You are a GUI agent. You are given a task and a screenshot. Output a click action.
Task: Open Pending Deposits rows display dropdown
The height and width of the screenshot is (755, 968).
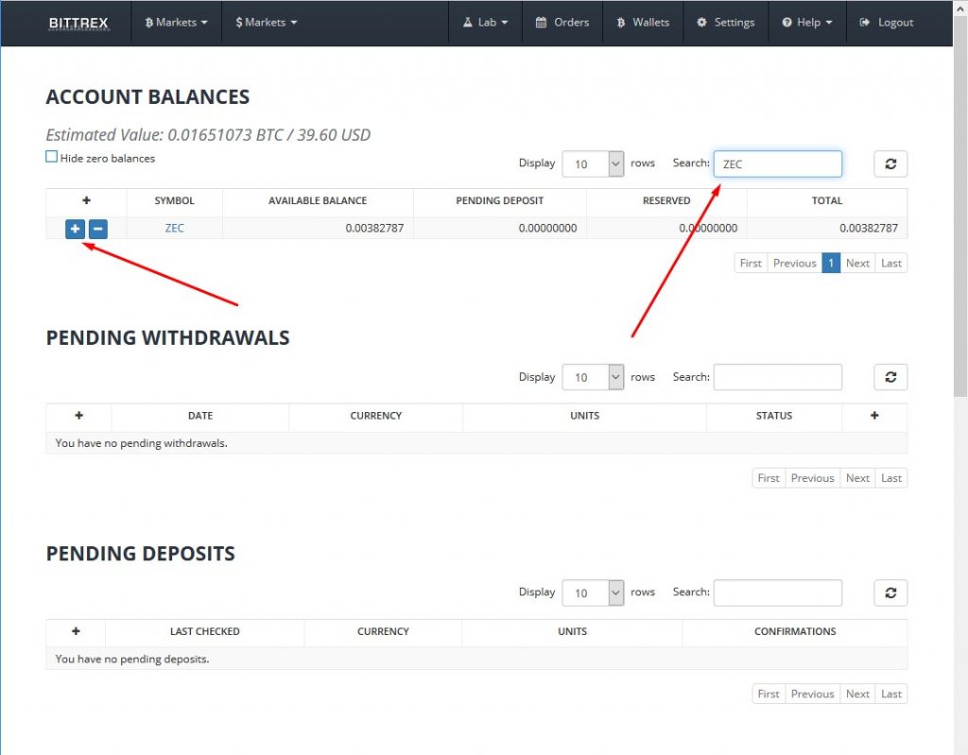point(593,592)
